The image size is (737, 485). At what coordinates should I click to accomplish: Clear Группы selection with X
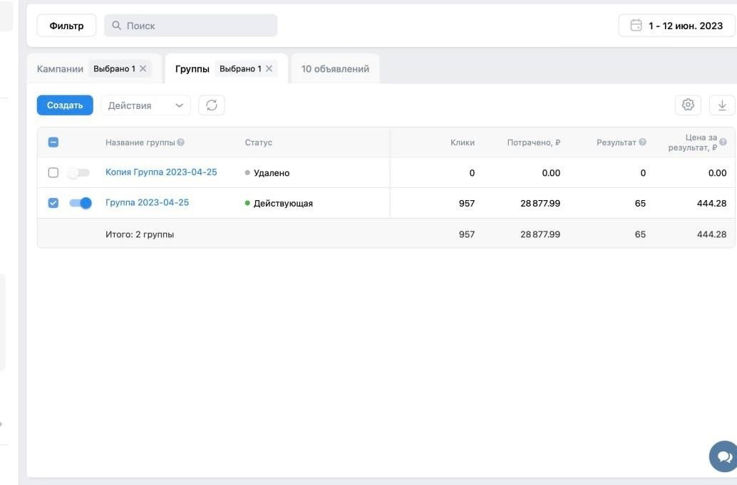tap(269, 68)
